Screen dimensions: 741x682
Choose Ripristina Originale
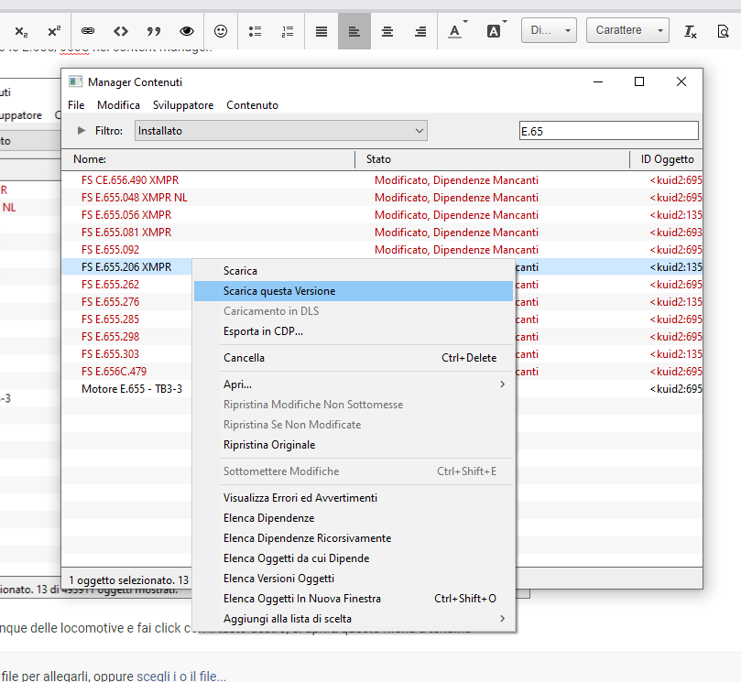354,444
